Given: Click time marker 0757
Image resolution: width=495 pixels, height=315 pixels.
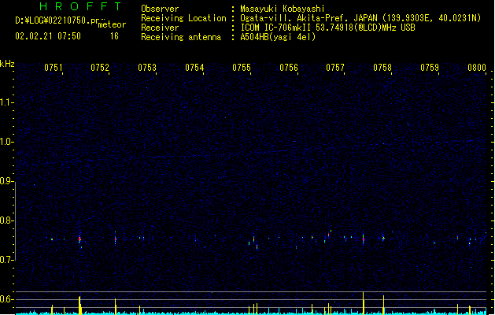Looking at the screenshot, I should coord(335,68).
